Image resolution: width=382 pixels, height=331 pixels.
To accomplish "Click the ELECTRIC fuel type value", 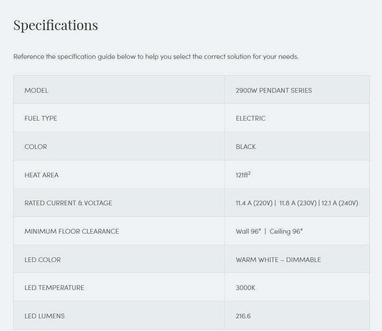I will 250,118.
